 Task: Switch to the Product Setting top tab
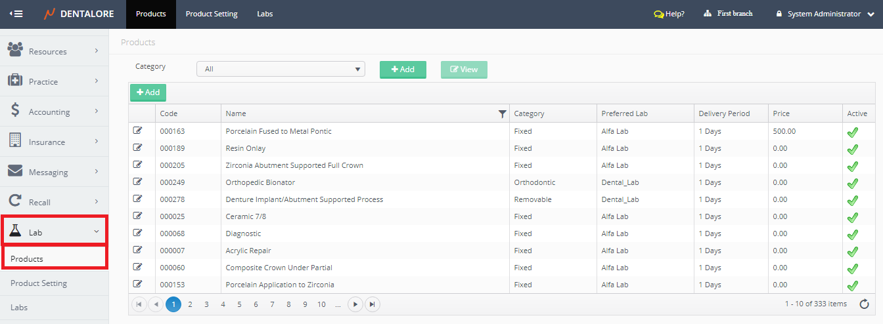click(x=212, y=14)
